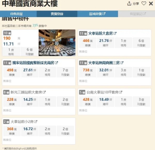This screenshot has height=150, width=155.
Task: Open listing titled 獨家站前國賓整新採光兩房
Action: click(x=33, y=63)
